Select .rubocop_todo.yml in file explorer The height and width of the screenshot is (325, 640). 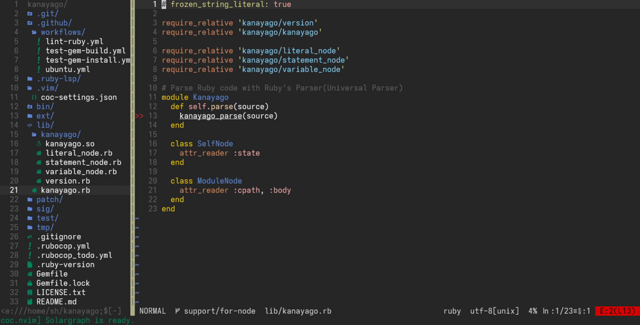tap(74, 256)
